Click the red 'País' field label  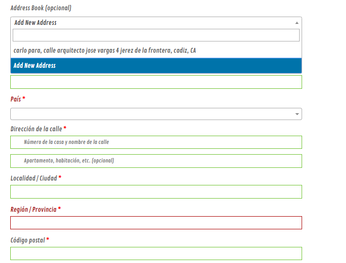point(16,99)
